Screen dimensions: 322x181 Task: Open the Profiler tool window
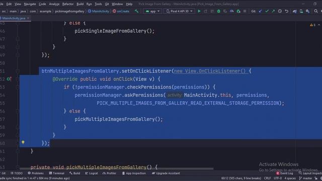[110, 173]
